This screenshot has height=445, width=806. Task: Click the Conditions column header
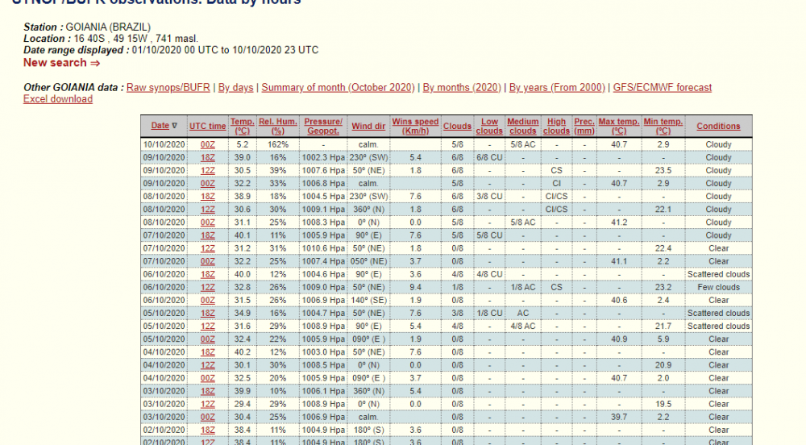(718, 126)
